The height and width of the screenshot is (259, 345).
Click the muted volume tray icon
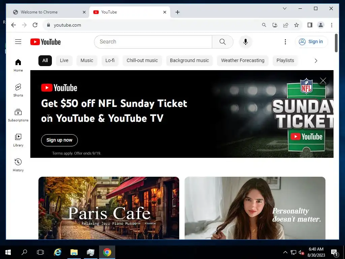(301, 252)
